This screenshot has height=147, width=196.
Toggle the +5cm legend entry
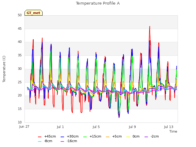tap(114, 137)
